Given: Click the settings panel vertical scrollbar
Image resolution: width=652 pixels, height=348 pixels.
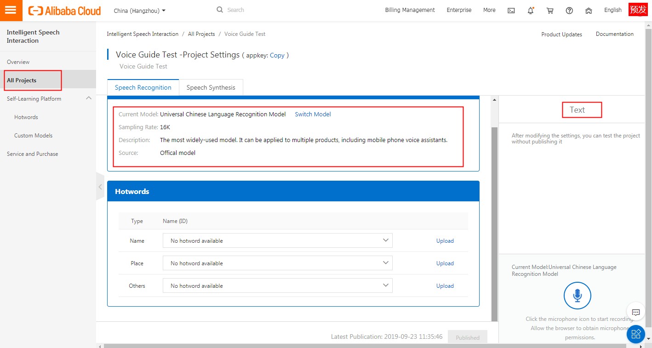Looking at the screenshot, I should (495, 223).
